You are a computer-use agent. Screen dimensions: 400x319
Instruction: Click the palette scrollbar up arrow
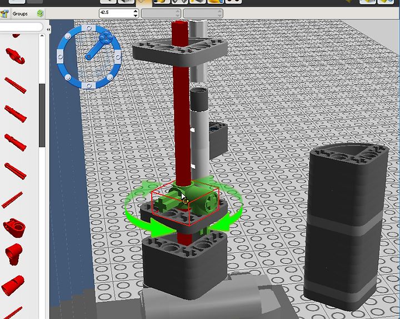[42, 36]
